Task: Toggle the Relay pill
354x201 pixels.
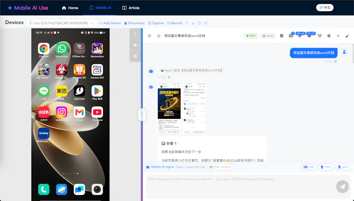Action: point(268,36)
